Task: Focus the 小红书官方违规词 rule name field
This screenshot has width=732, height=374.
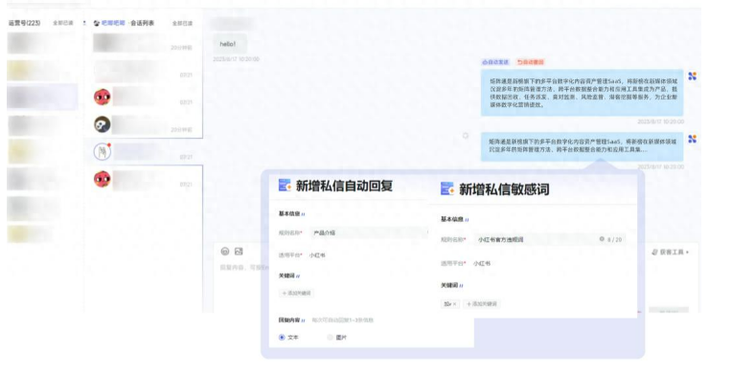Action: pyautogui.click(x=549, y=239)
